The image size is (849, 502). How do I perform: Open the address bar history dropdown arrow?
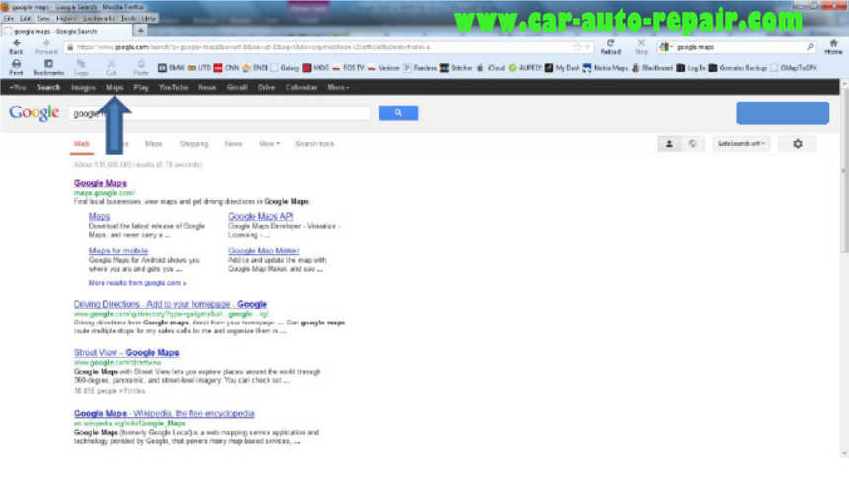[587, 47]
